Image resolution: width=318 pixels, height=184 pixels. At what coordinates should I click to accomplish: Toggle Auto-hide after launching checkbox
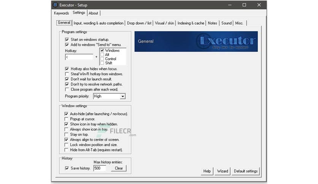(66, 114)
